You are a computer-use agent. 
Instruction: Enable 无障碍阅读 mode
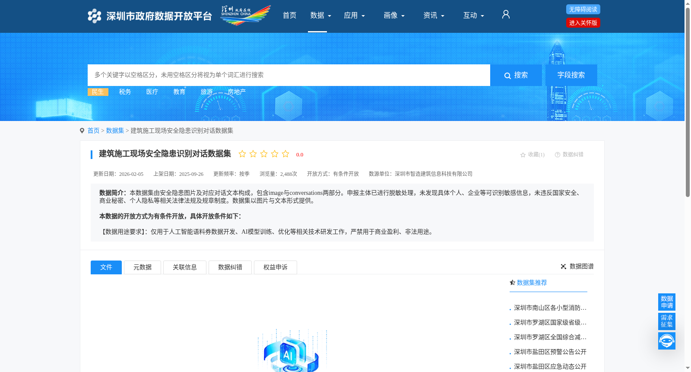583,10
